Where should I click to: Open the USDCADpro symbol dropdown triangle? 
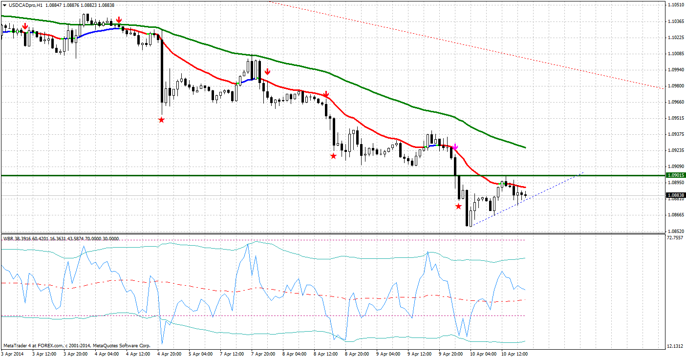click(5, 4)
